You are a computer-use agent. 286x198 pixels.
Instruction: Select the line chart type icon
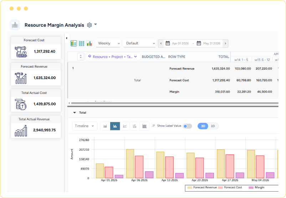click(125, 126)
